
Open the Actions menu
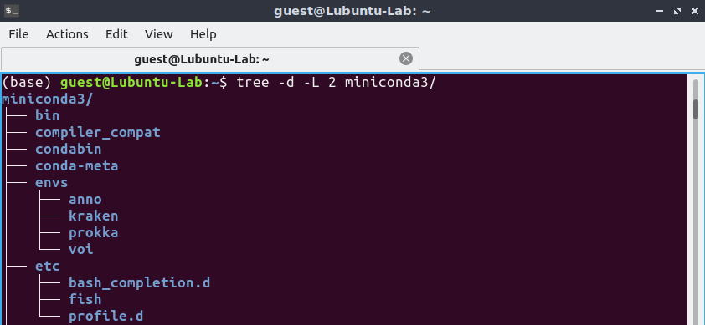click(67, 34)
